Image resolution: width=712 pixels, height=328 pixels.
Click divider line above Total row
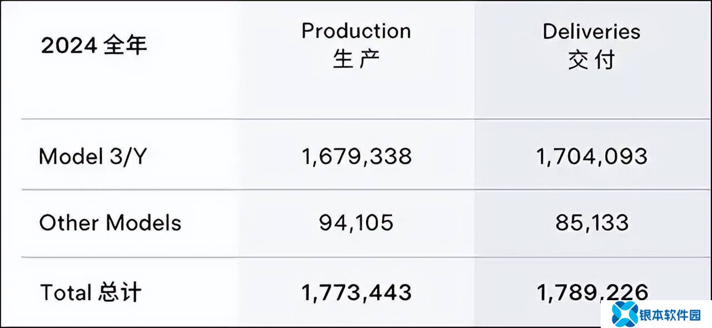point(356,257)
